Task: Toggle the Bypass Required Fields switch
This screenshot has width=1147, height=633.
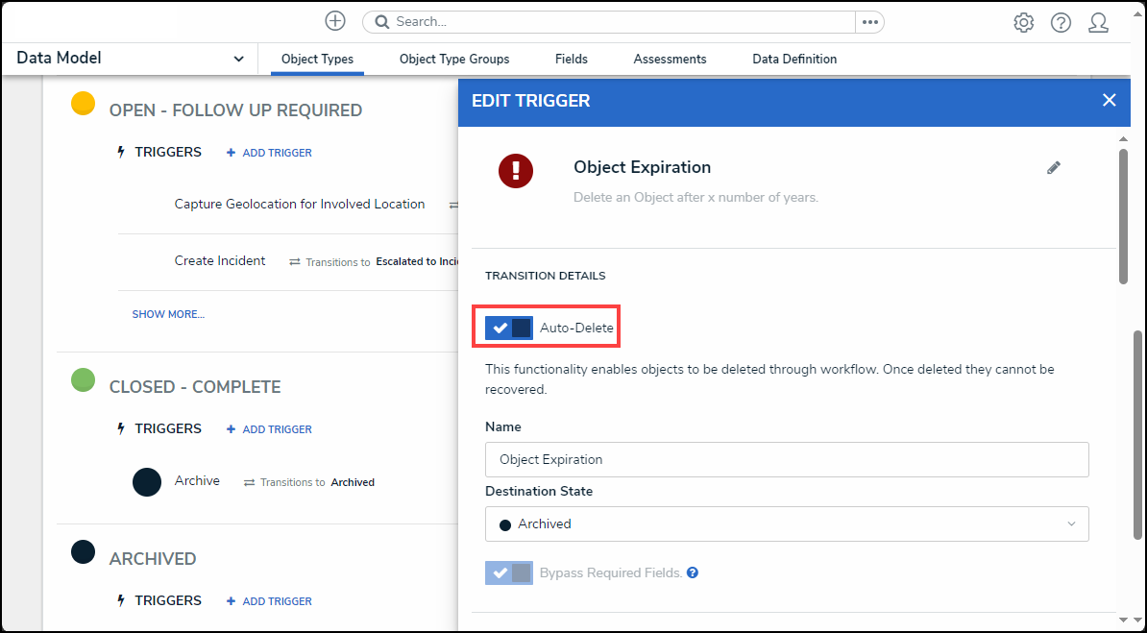Action: 509,573
